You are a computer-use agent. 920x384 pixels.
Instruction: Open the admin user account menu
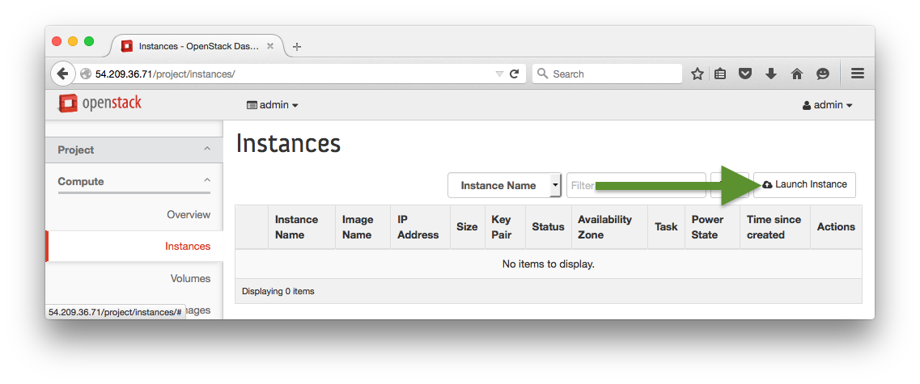pyautogui.click(x=827, y=105)
